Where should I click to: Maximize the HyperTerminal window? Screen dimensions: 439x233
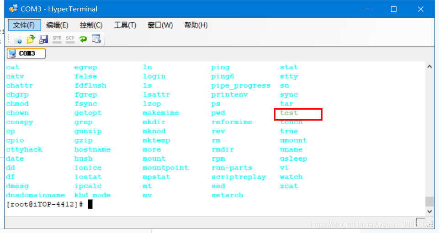pos(394,9)
